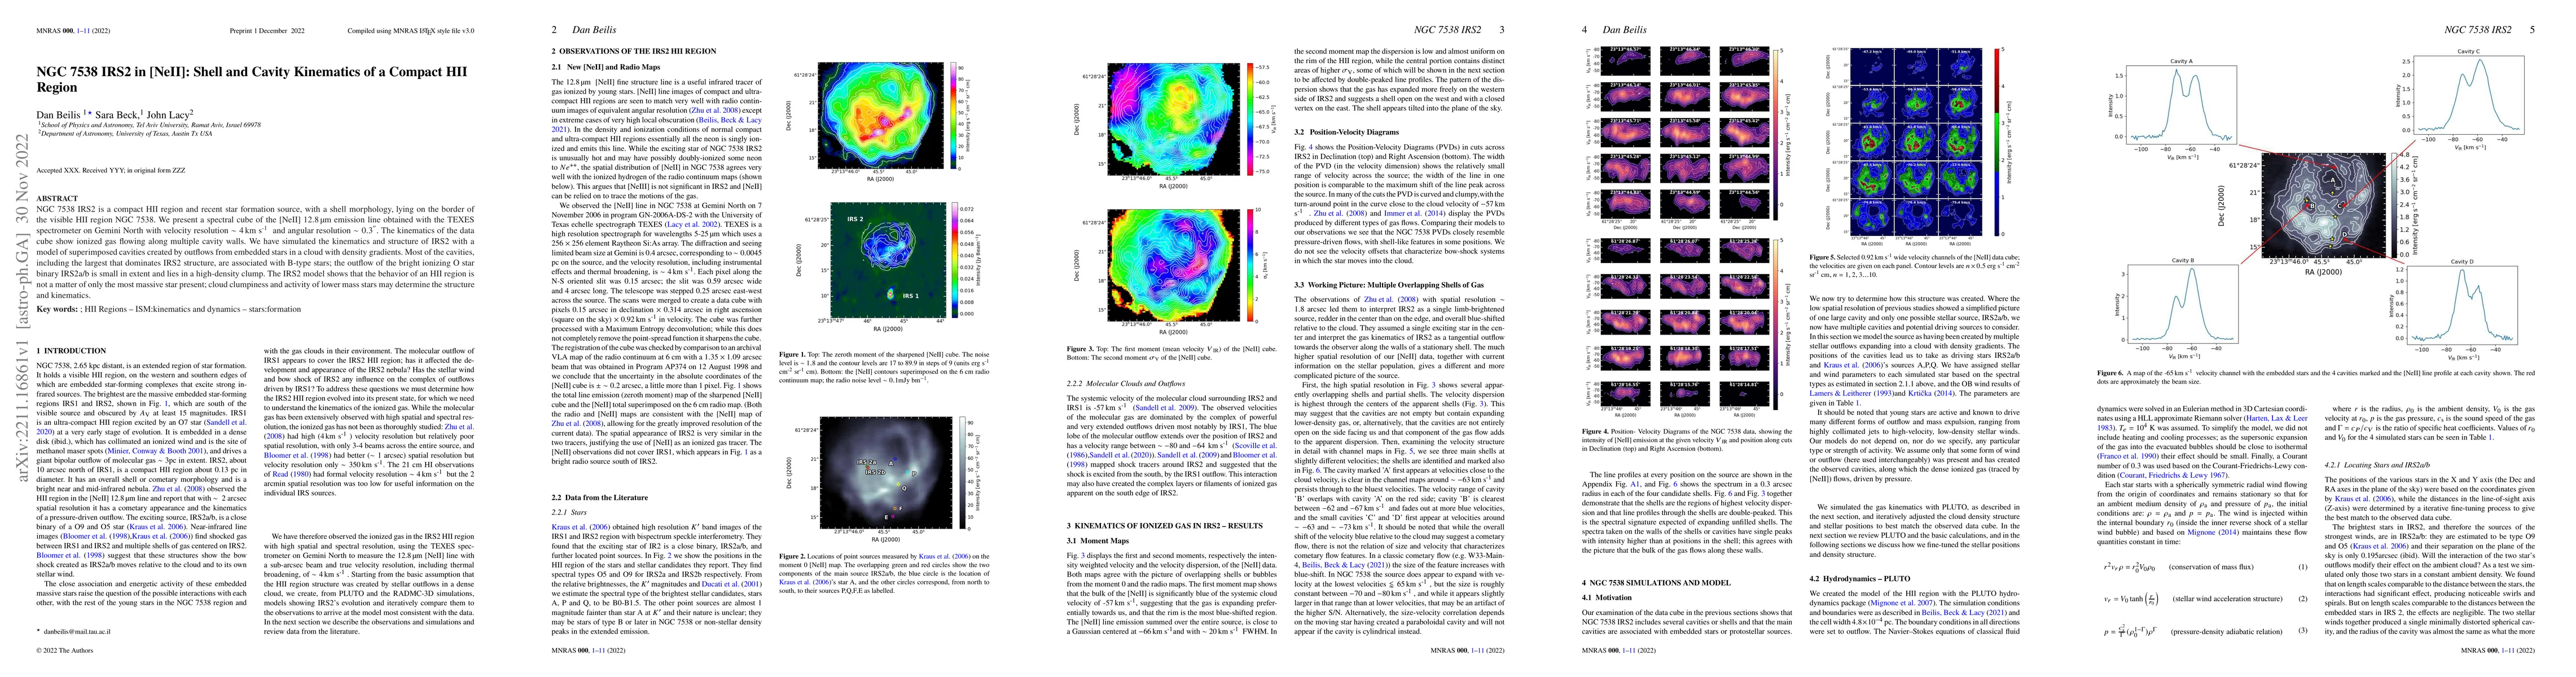Open the 'Immer et al. (2014)' citation link
Screen dimensions: 2576x677
click(x=1414, y=214)
